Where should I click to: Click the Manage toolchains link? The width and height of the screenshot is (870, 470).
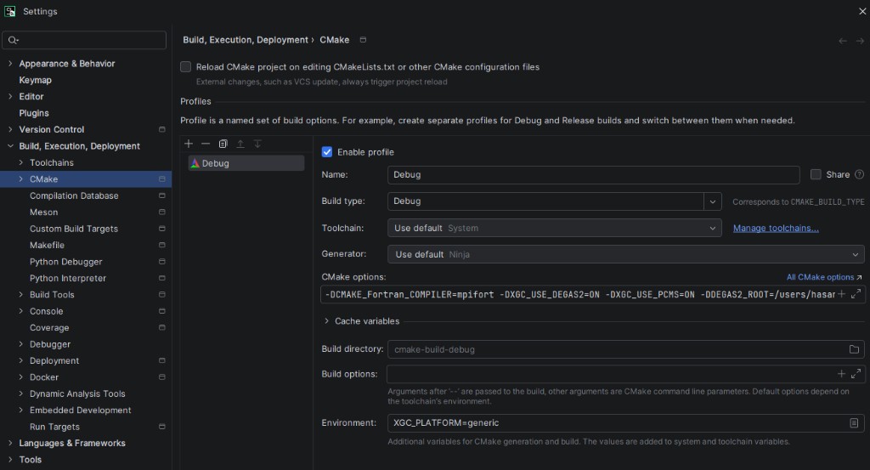[776, 228]
